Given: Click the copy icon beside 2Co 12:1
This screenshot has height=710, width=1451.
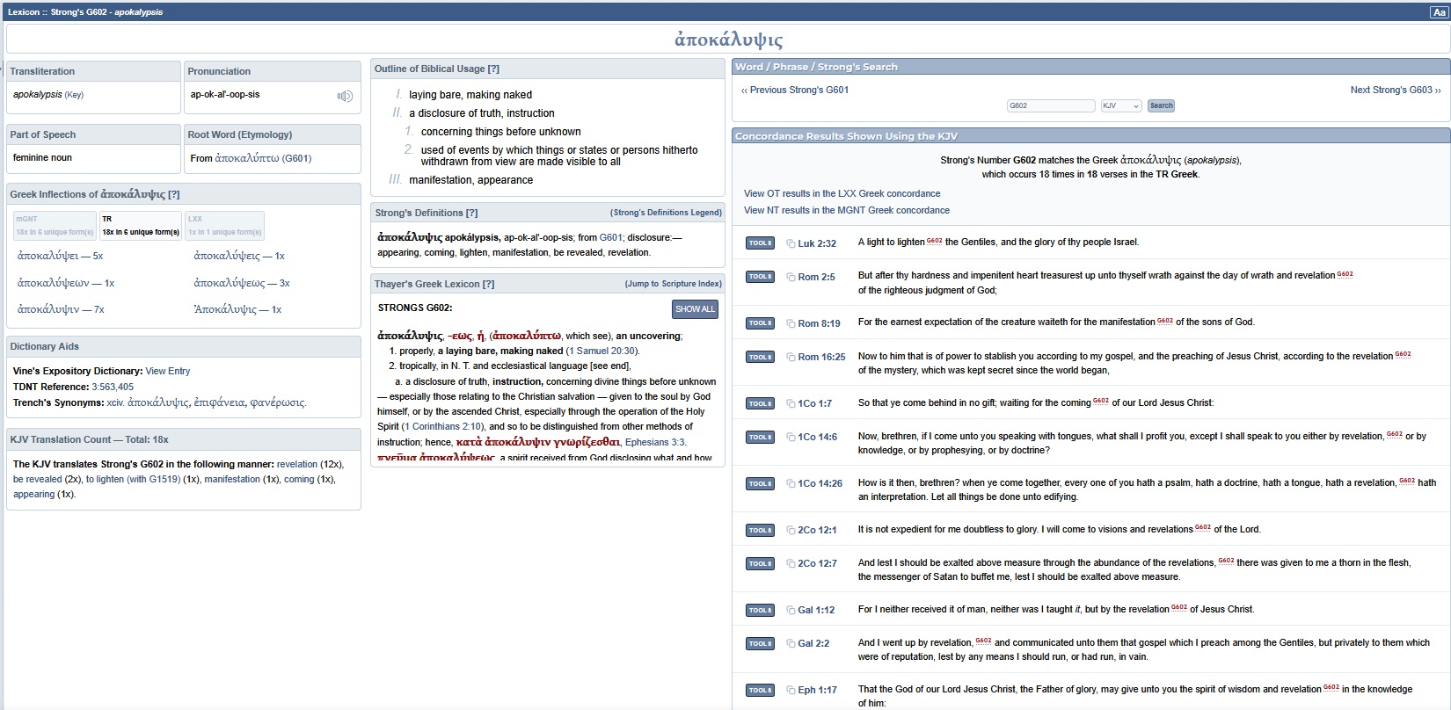Looking at the screenshot, I should (x=791, y=530).
